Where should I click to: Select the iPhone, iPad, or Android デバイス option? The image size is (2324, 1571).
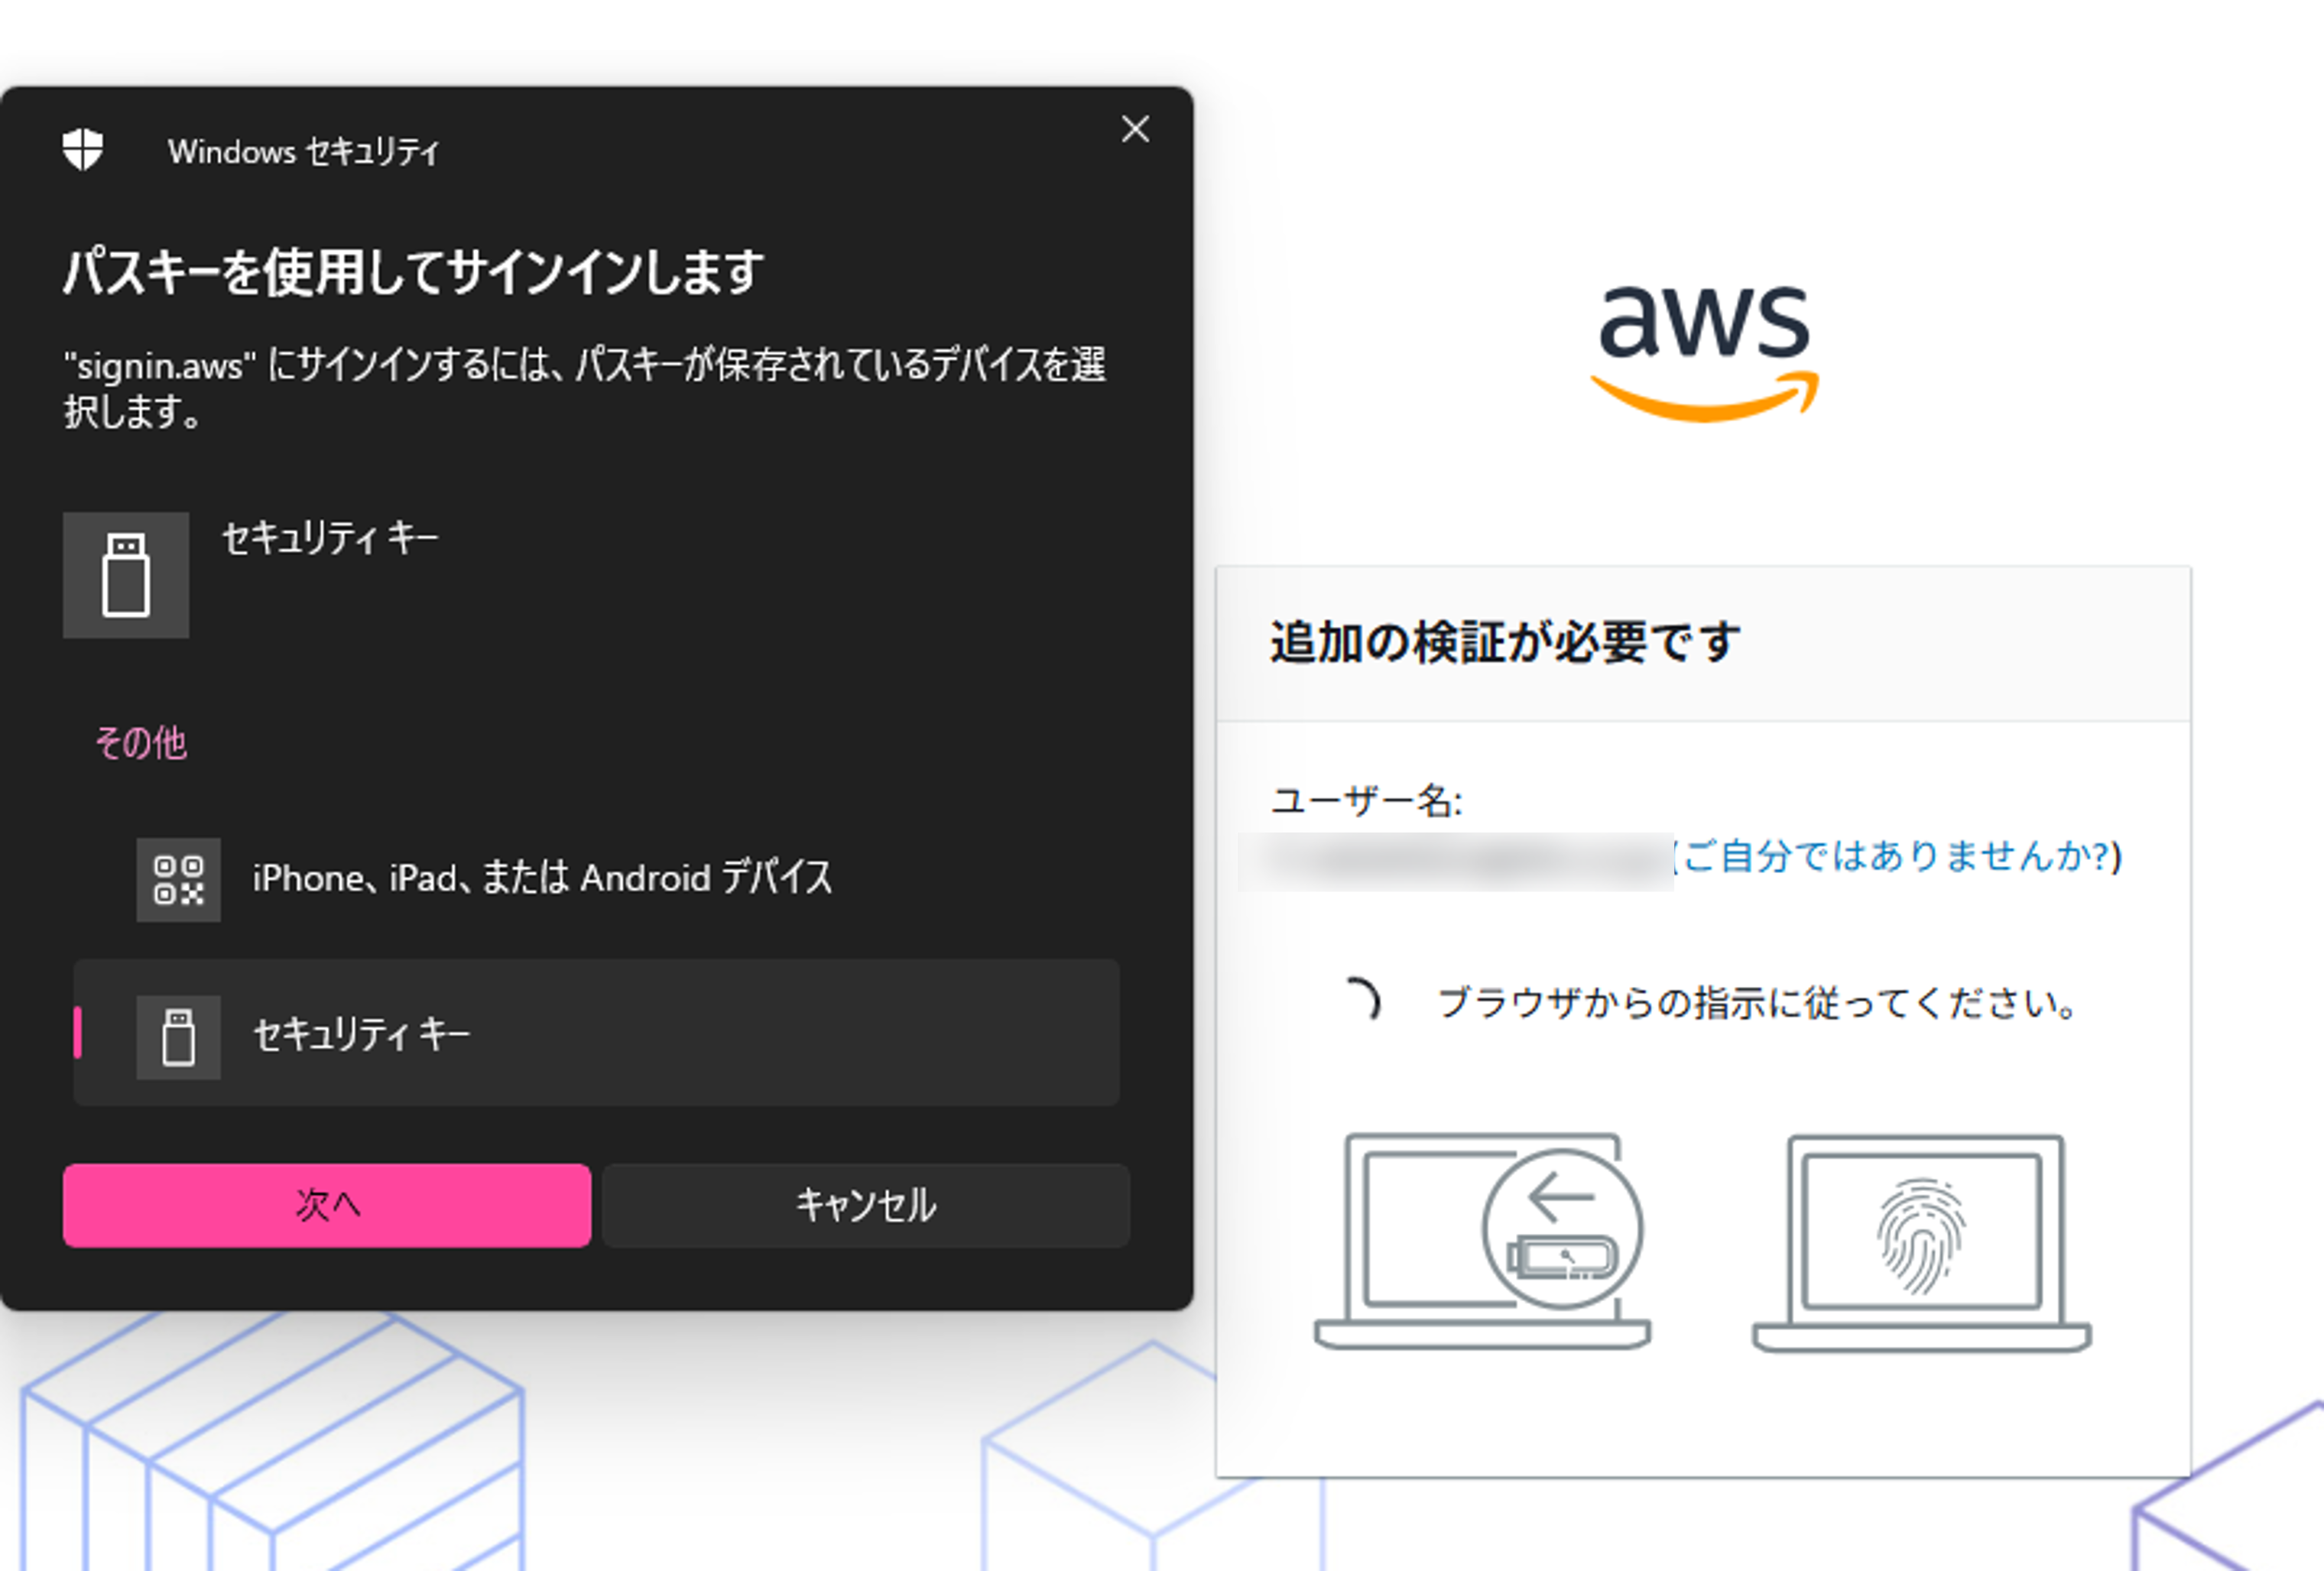pyautogui.click(x=542, y=878)
